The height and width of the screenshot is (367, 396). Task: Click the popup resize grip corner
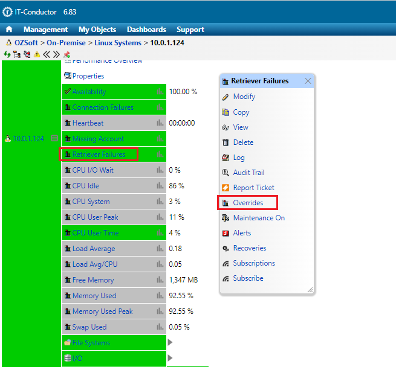pyautogui.click(x=310, y=290)
